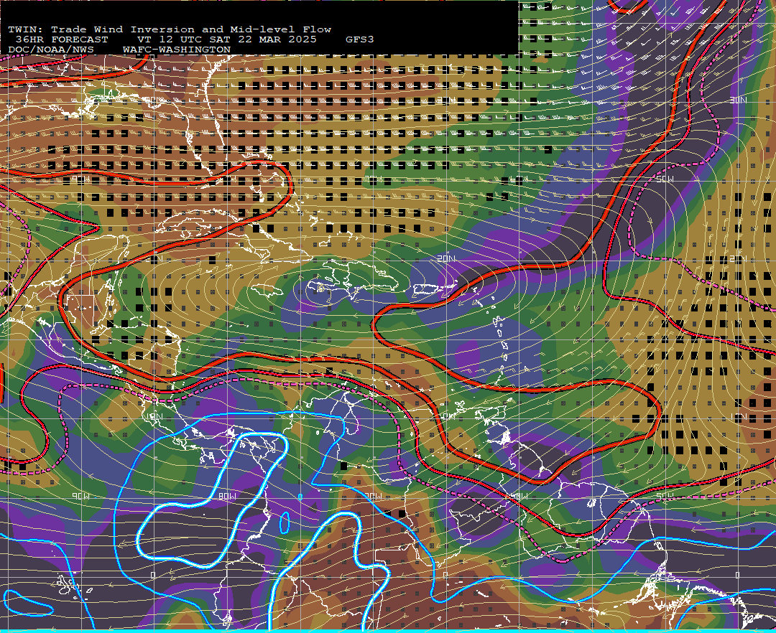Image resolution: width=776 pixels, height=633 pixels.
Task: Click the '90W' label in the Gulf of Mexico
Action: coord(80,179)
